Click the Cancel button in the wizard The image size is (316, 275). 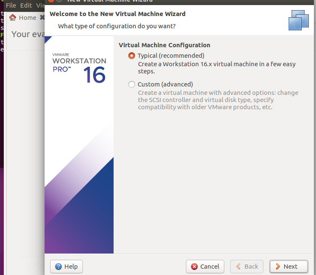click(x=205, y=267)
